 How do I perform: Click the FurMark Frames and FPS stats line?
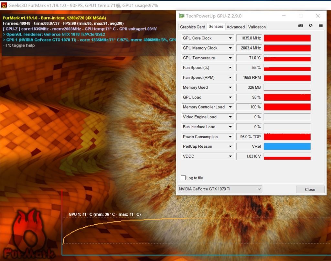pos(63,24)
